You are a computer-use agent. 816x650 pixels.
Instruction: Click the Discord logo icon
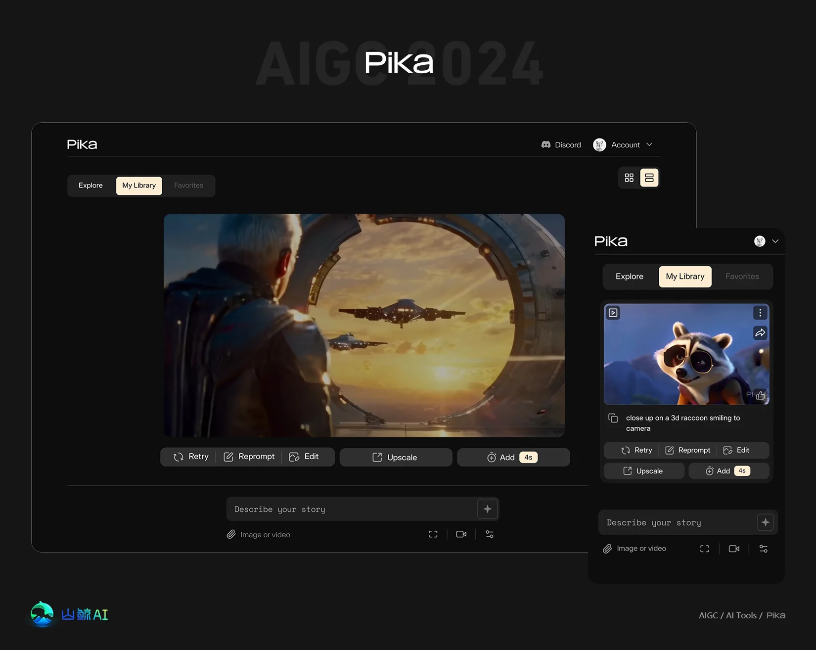click(546, 145)
